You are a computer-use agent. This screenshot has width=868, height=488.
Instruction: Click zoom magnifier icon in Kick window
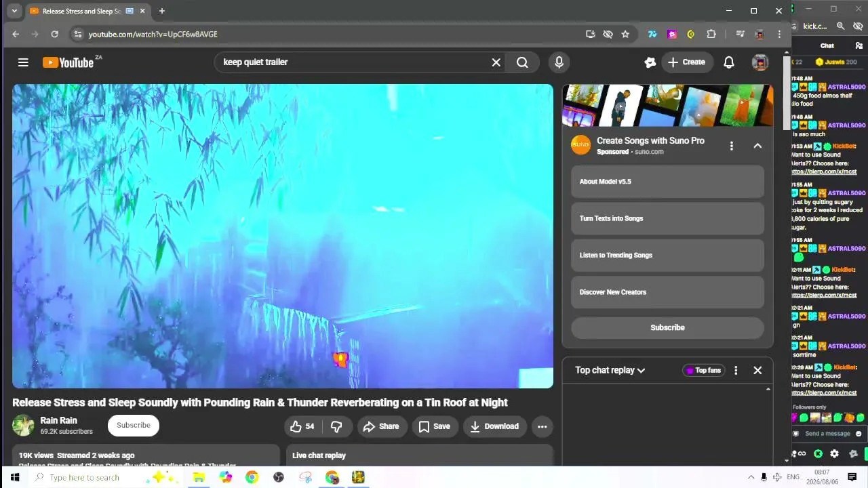[840, 26]
